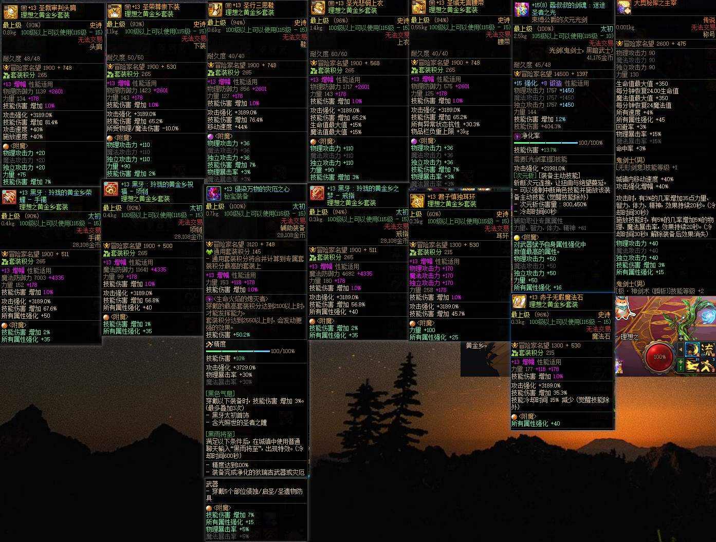Click the item name 圣裁审判头肩
The width and height of the screenshot is (716, 542).
(x=58, y=8)
